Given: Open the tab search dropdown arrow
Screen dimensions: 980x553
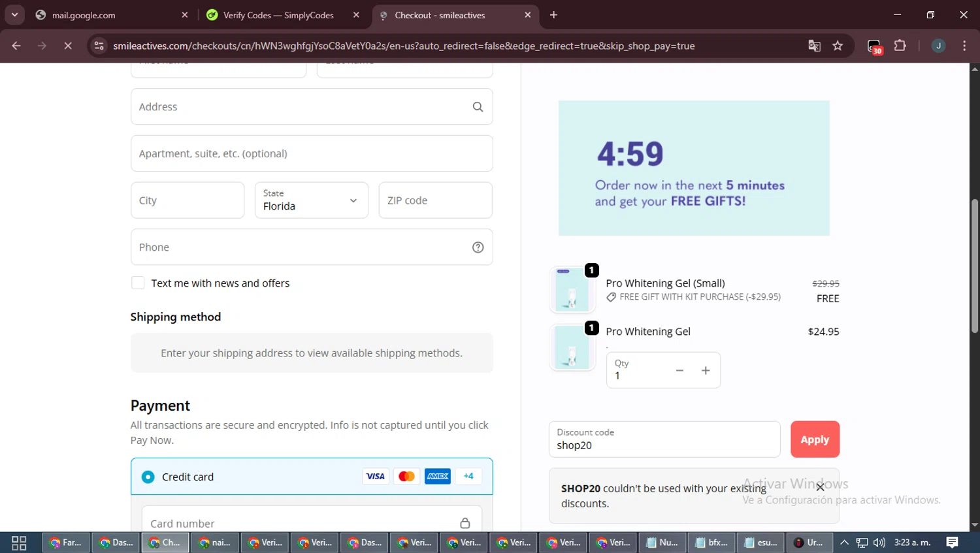Looking at the screenshot, I should 14,14.
